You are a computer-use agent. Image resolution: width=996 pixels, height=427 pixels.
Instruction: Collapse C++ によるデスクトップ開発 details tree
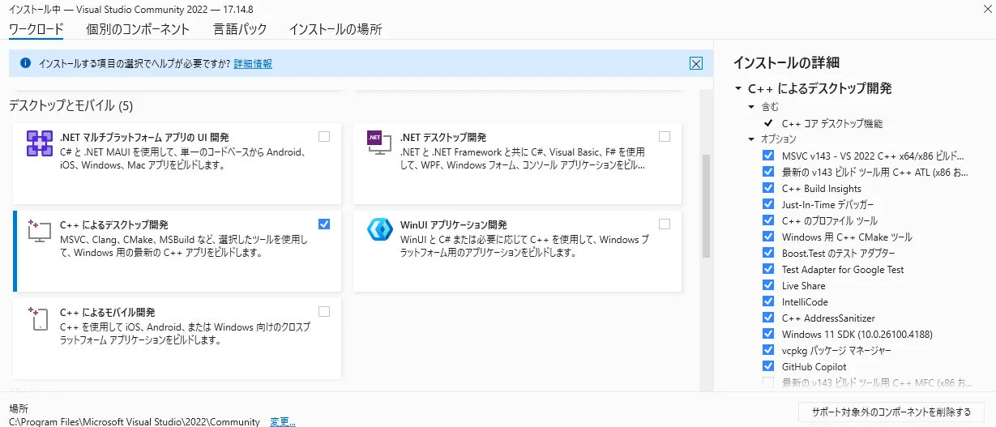738,89
